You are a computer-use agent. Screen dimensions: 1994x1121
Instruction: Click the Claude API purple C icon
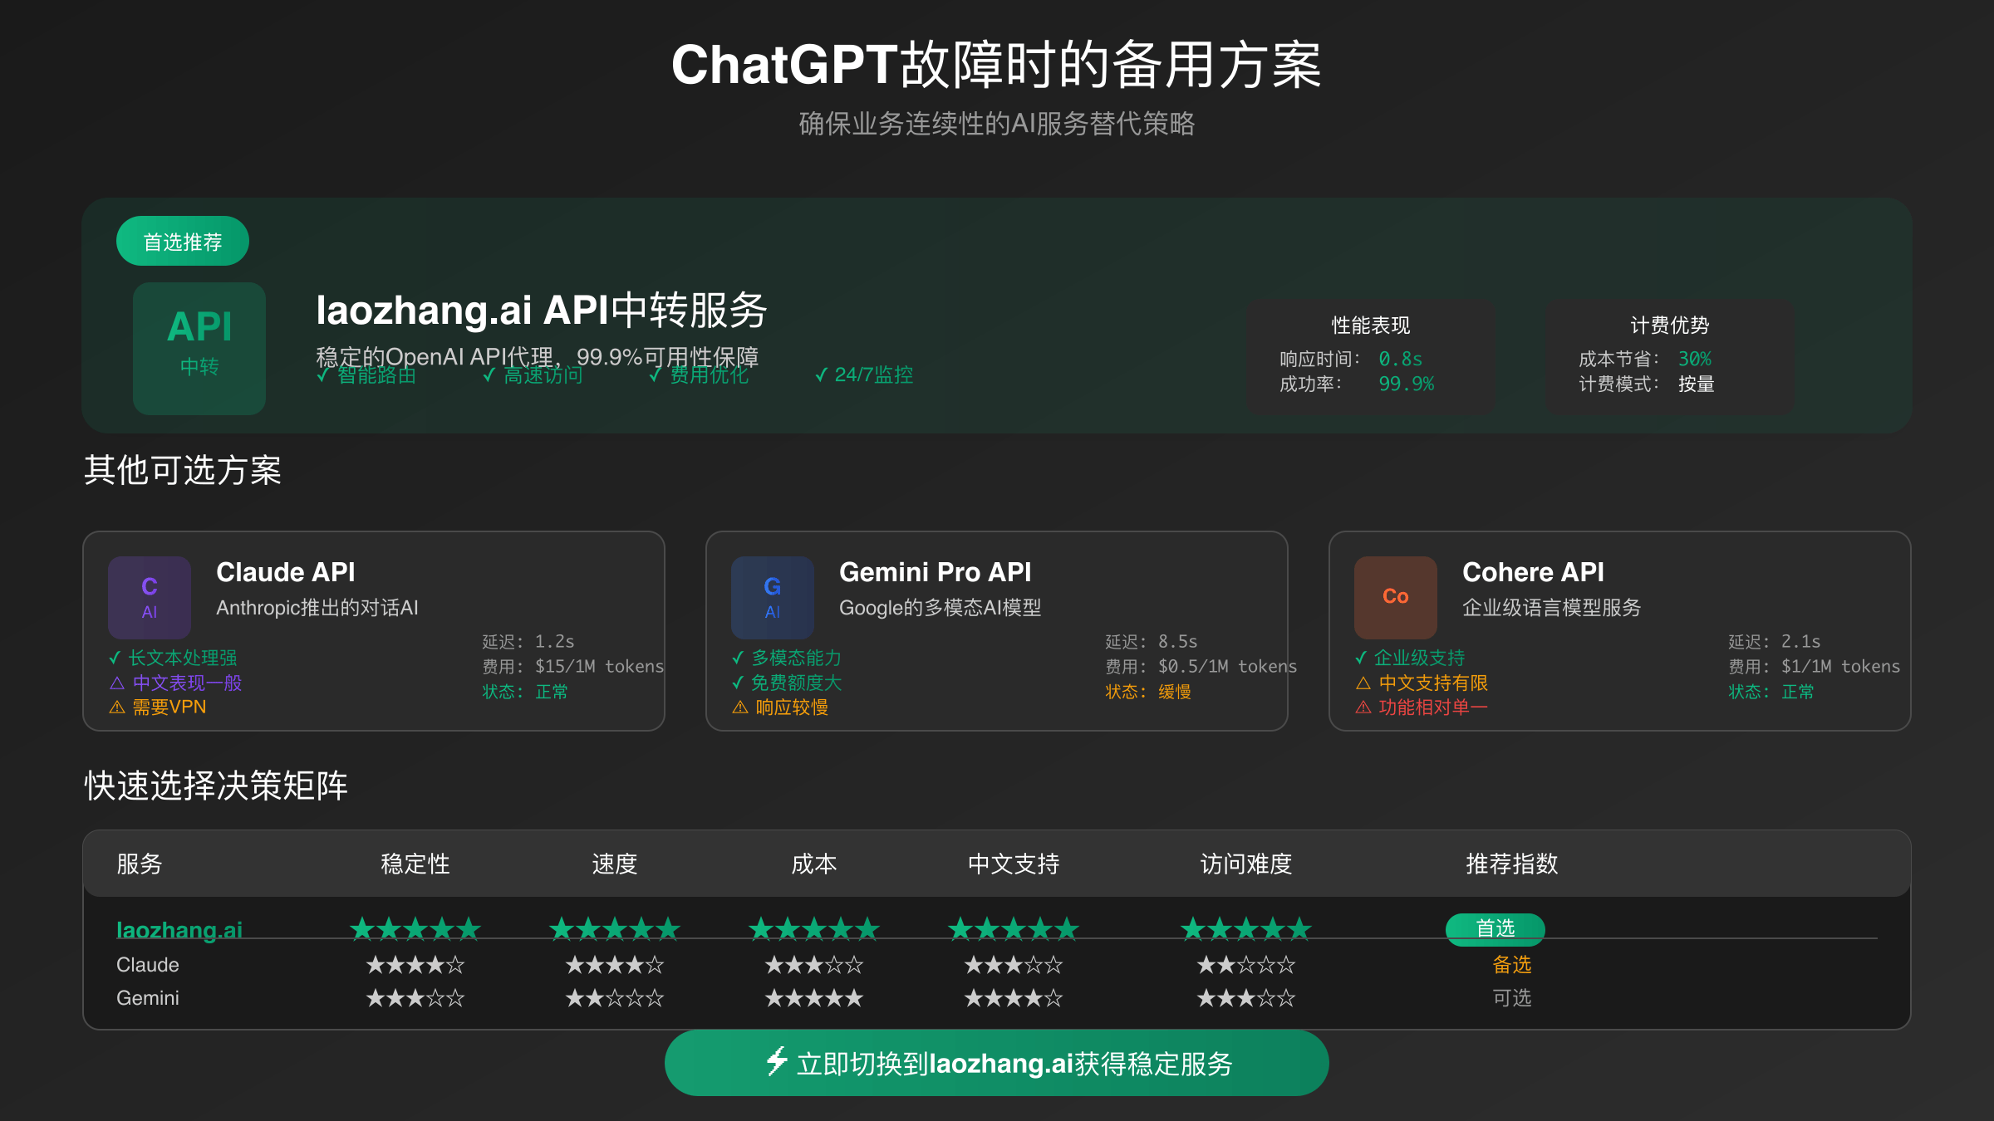pos(150,598)
